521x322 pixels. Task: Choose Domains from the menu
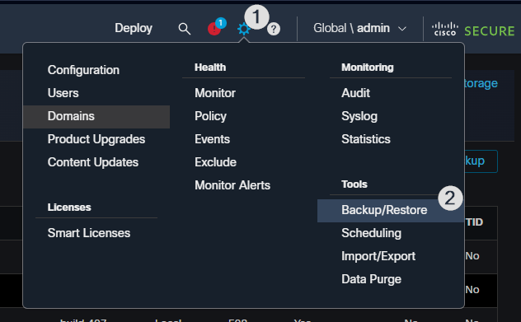click(96, 116)
